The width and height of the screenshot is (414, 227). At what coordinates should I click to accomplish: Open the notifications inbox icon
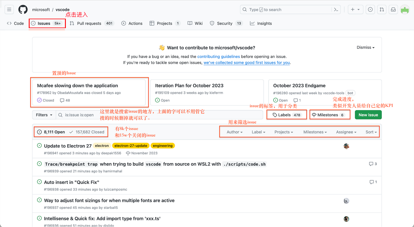click(393, 9)
